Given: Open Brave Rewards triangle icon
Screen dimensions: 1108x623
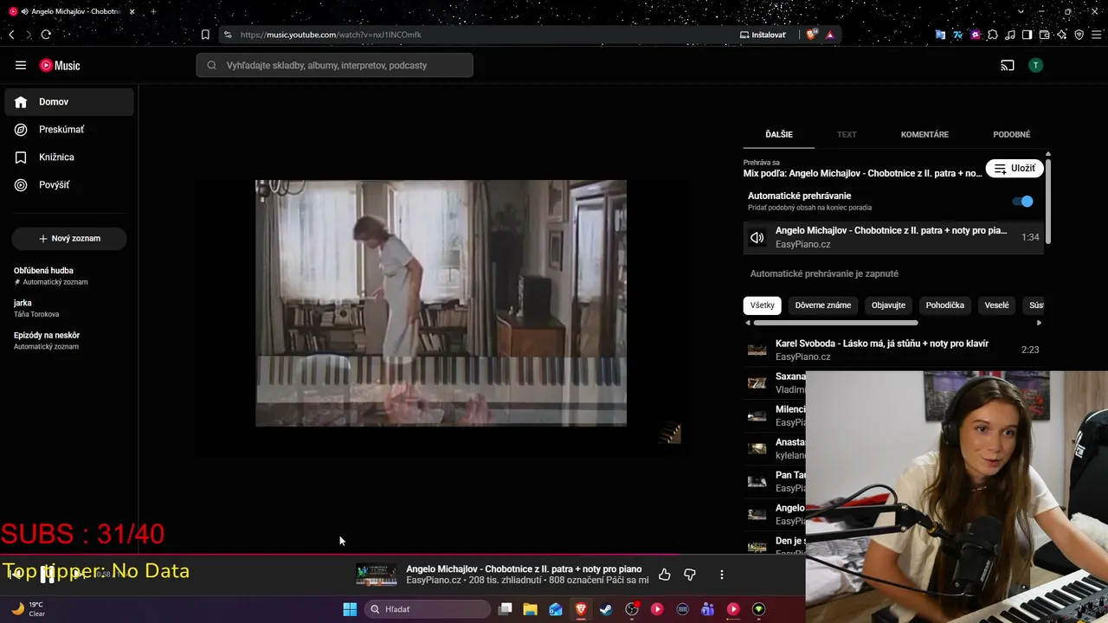Looking at the screenshot, I should pos(830,35).
